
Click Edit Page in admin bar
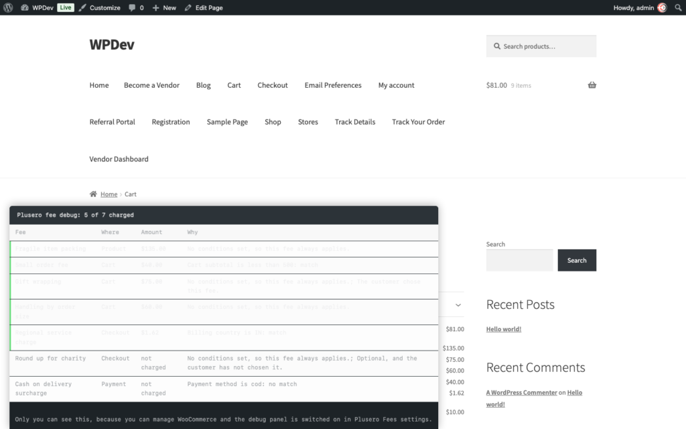[x=204, y=7]
